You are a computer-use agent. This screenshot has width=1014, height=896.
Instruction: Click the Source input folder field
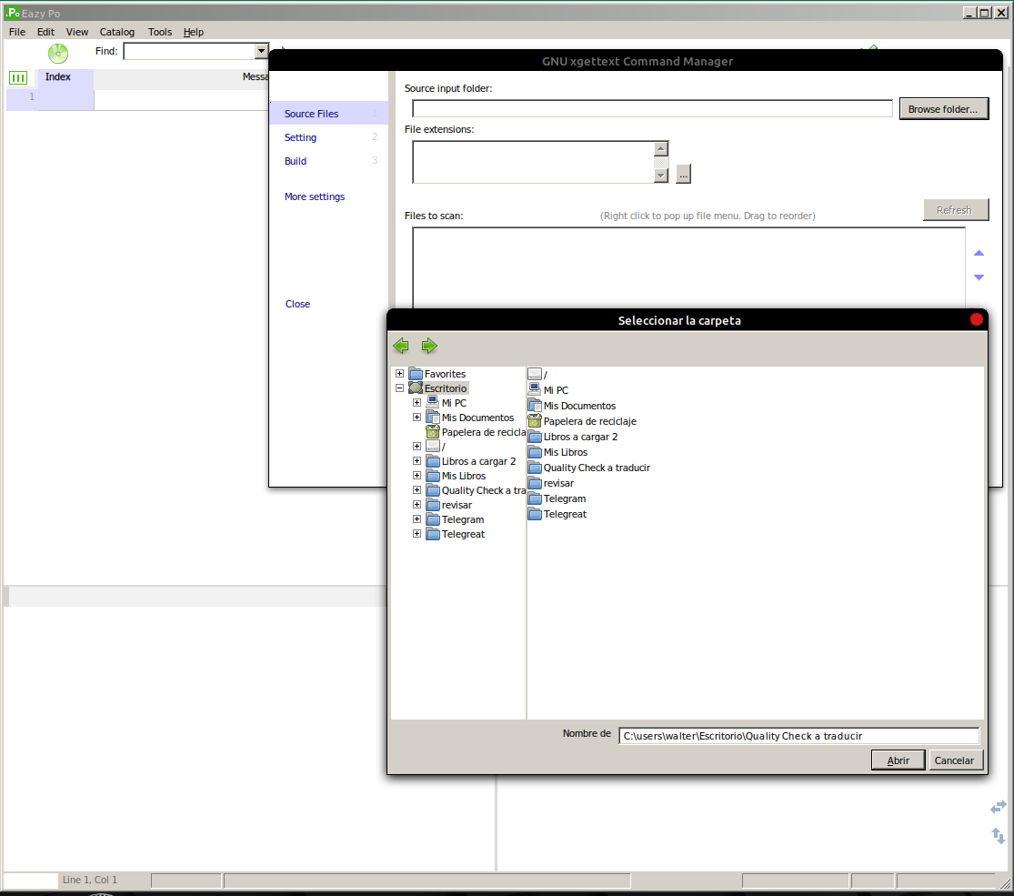pyautogui.click(x=652, y=108)
